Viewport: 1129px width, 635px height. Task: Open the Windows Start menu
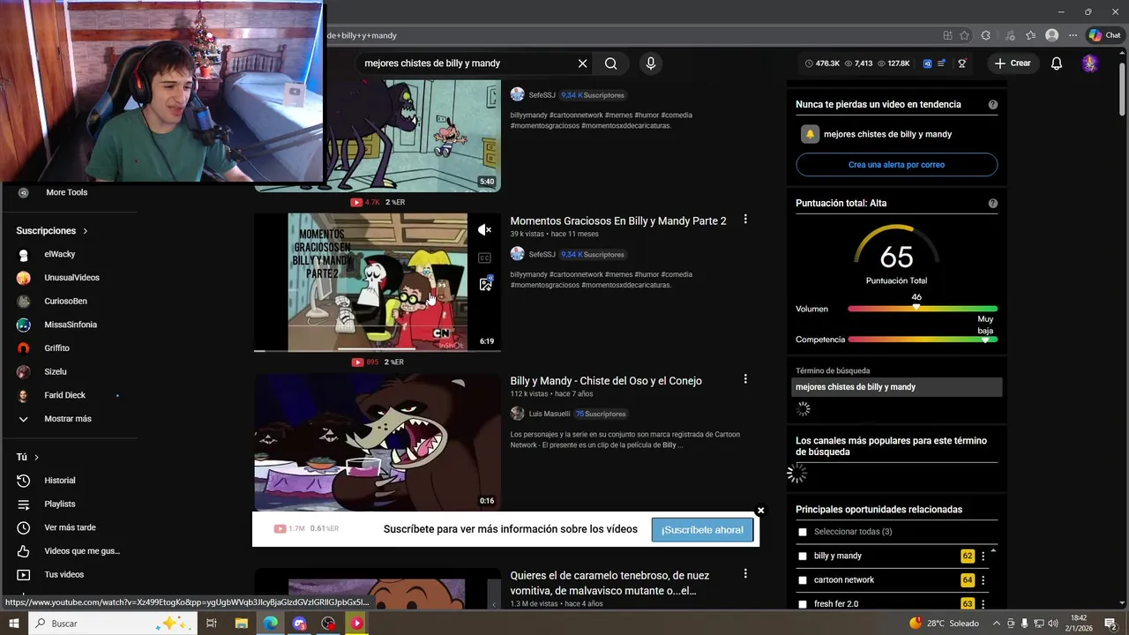pos(13,624)
